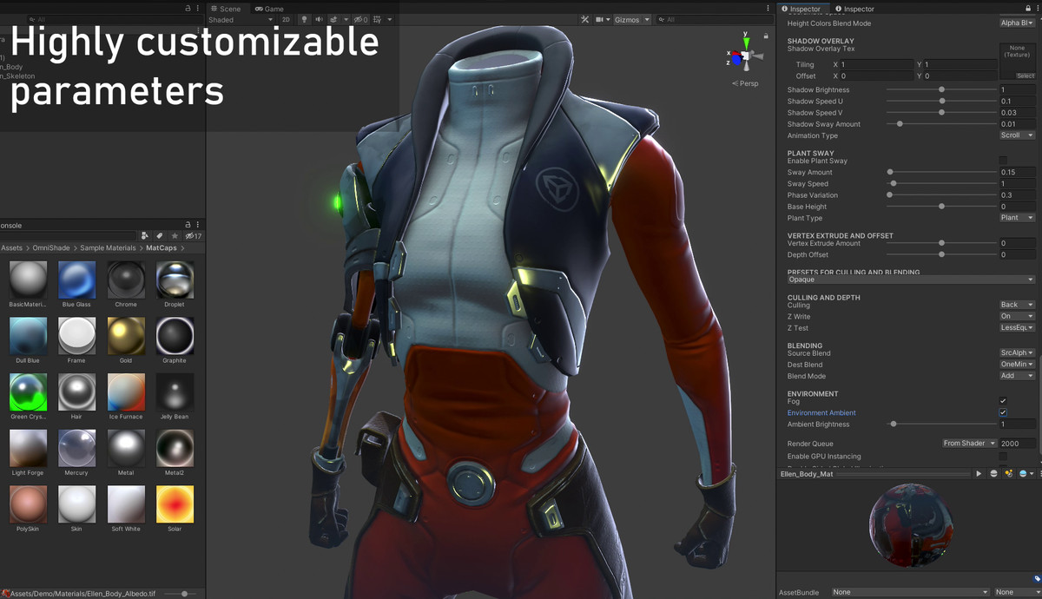Open the OmniShade breadcrumb folder
Image resolution: width=1042 pixels, height=599 pixels.
tap(53, 248)
